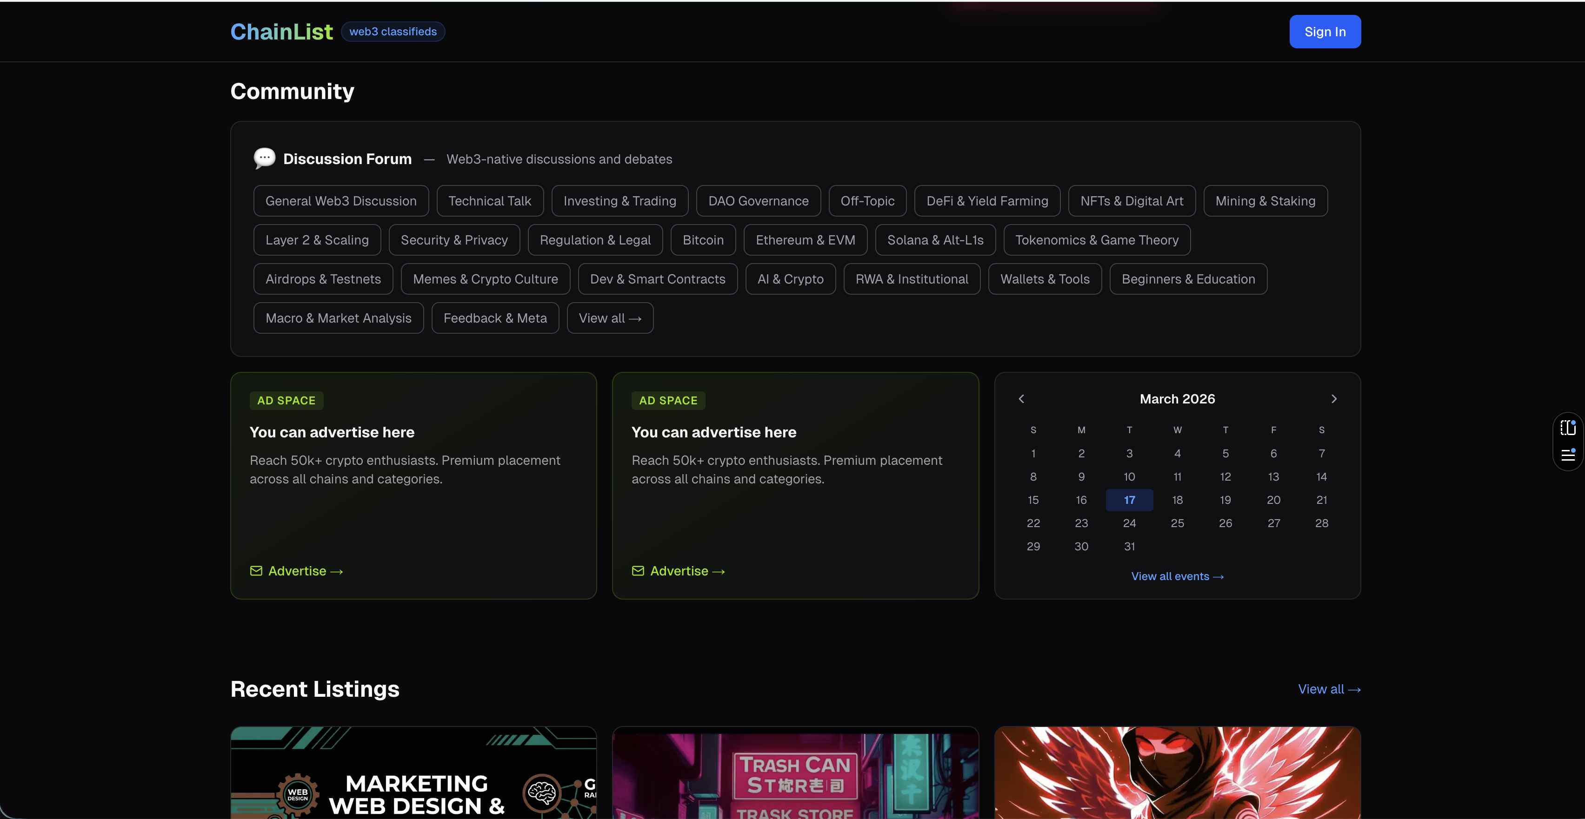Advance calendar past March 2026 with right chevron
Image resolution: width=1585 pixels, height=819 pixels.
(x=1334, y=398)
